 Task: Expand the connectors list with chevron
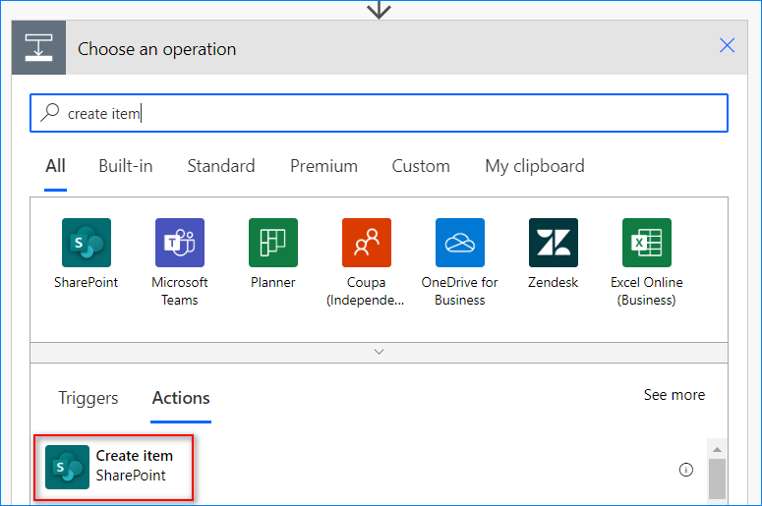pos(380,352)
